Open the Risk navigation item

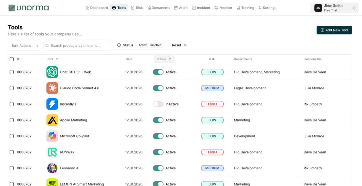[x=137, y=8]
